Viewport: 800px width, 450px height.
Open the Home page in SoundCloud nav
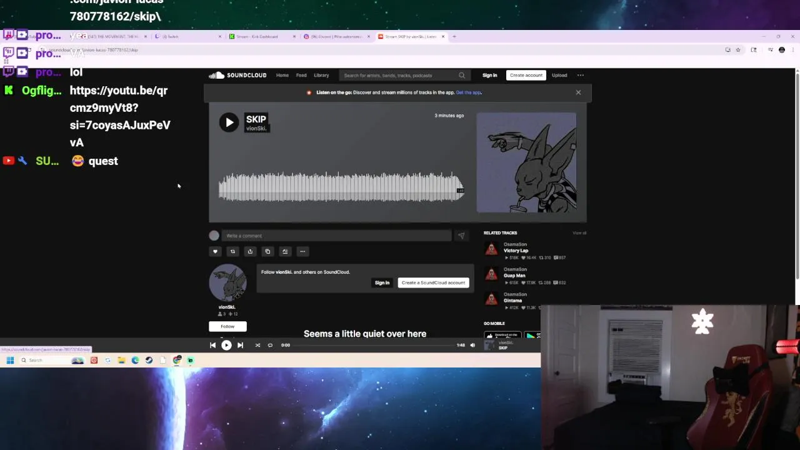pos(282,75)
